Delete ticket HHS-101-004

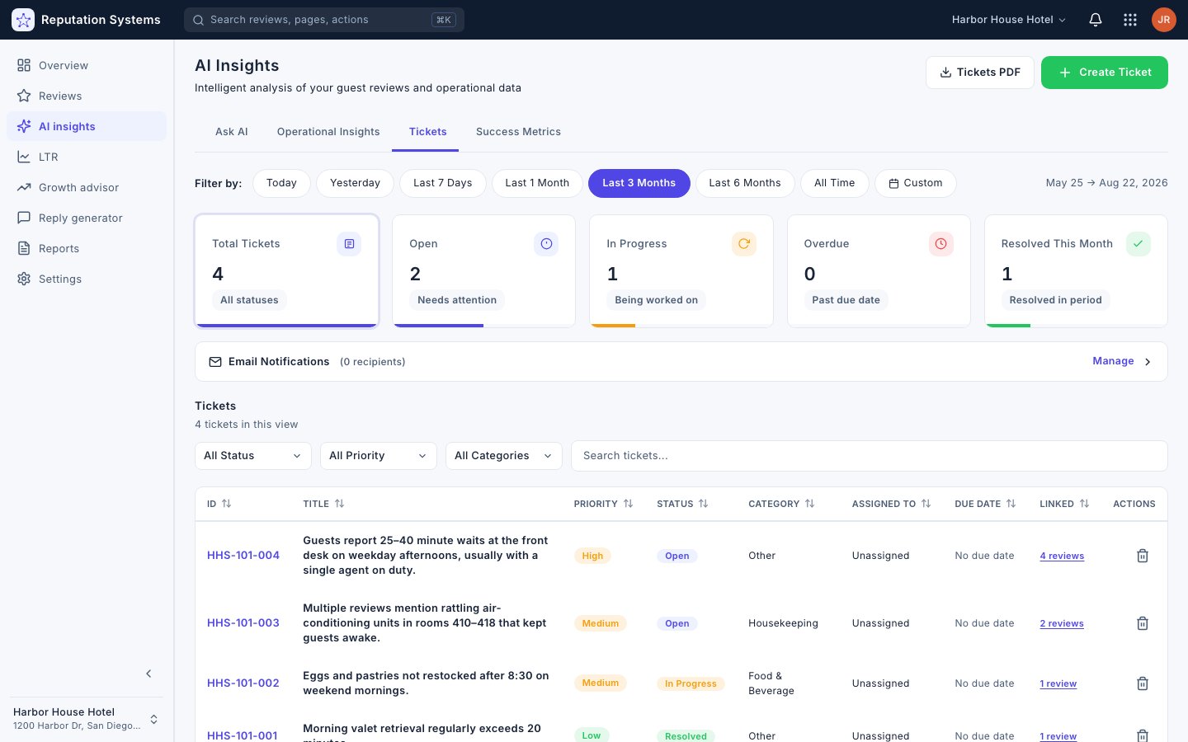tap(1143, 556)
